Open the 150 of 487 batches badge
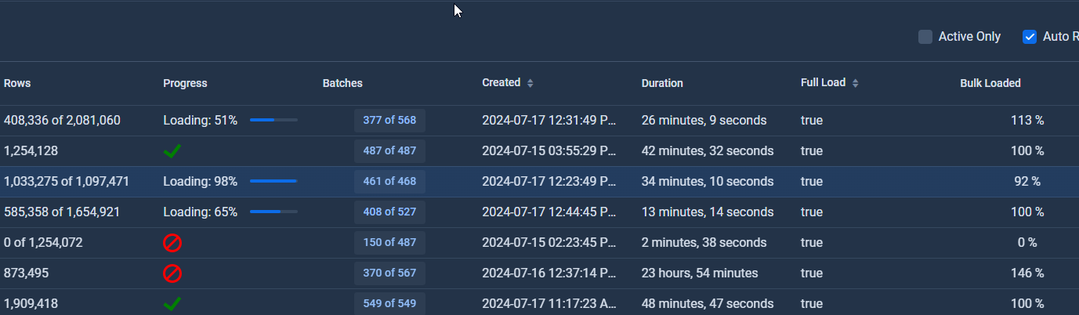 [389, 243]
